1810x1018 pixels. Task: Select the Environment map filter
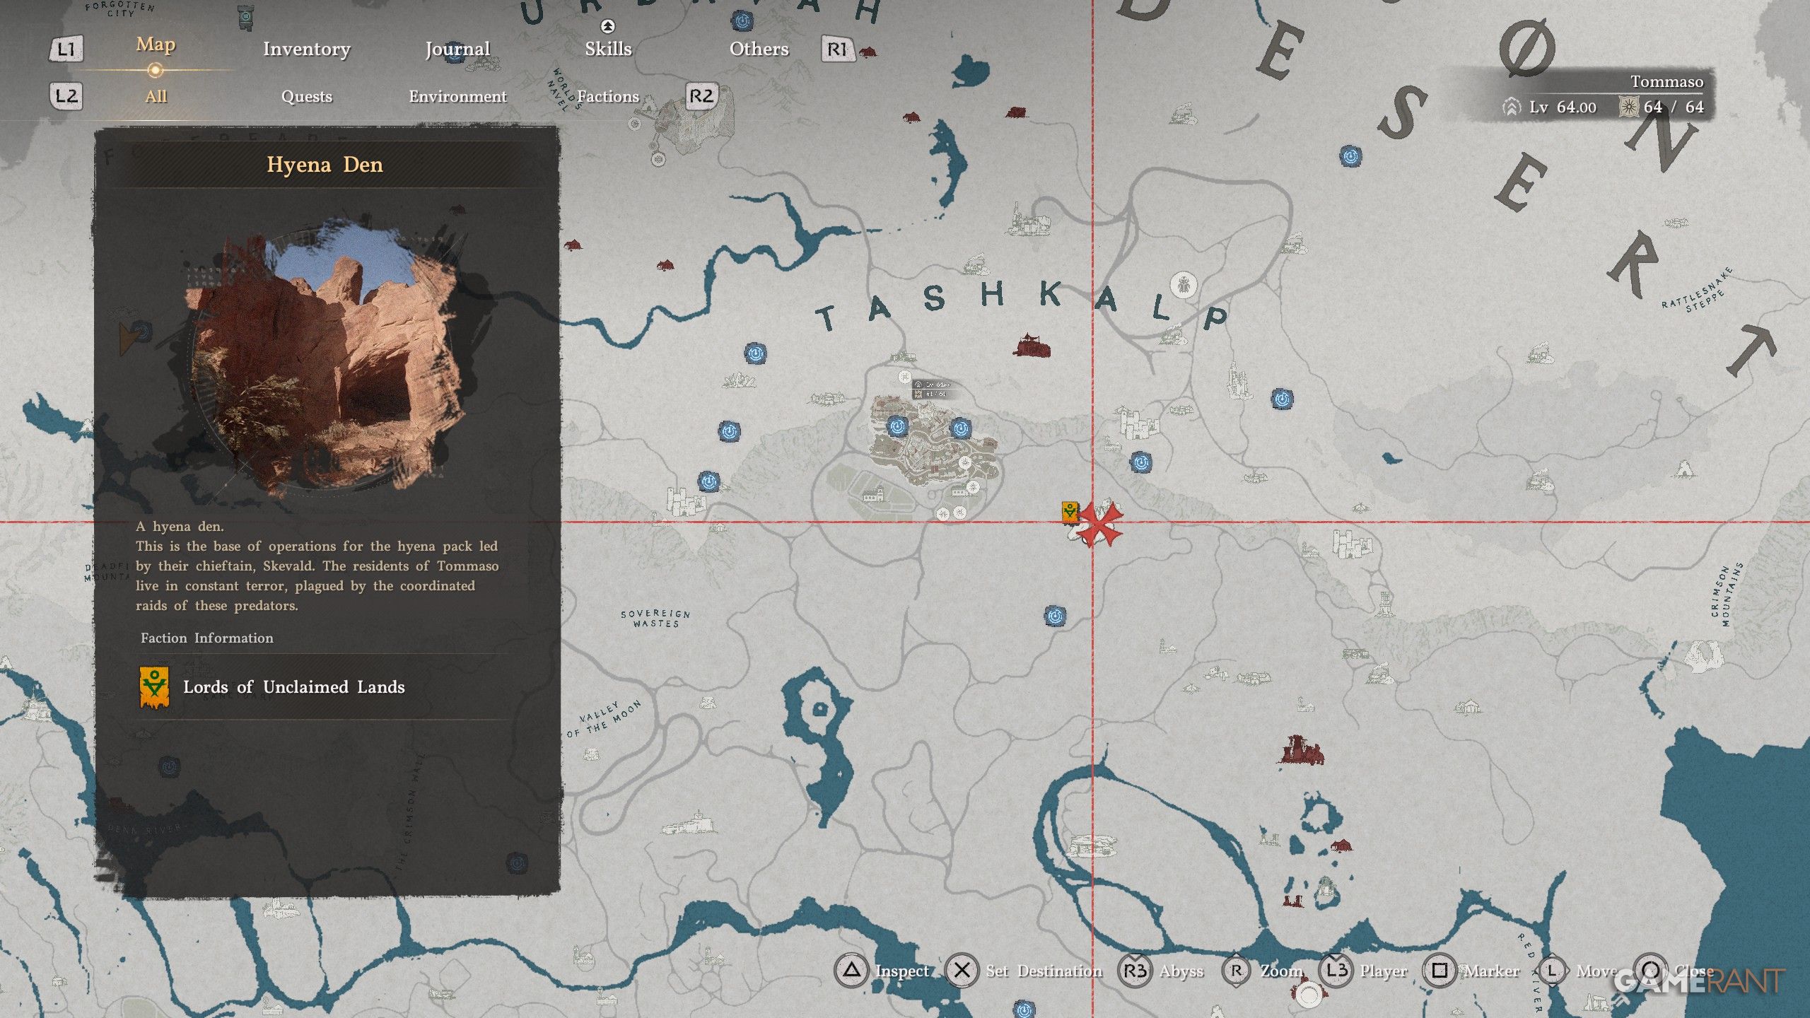tap(457, 96)
